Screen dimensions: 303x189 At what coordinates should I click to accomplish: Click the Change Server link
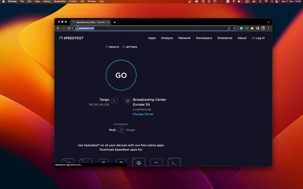143,114
